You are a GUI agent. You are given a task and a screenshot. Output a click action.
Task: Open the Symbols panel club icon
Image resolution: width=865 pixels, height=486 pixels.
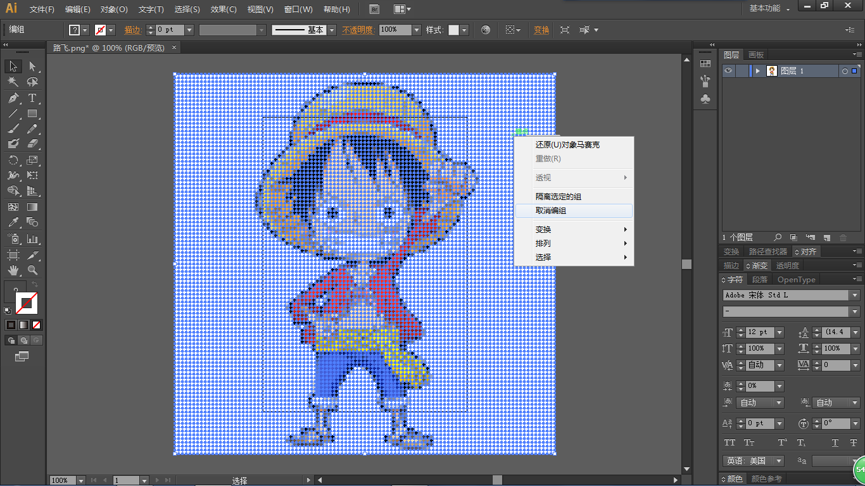pyautogui.click(x=705, y=99)
